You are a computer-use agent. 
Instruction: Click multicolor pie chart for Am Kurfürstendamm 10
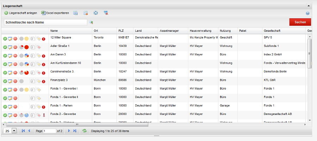26,64
